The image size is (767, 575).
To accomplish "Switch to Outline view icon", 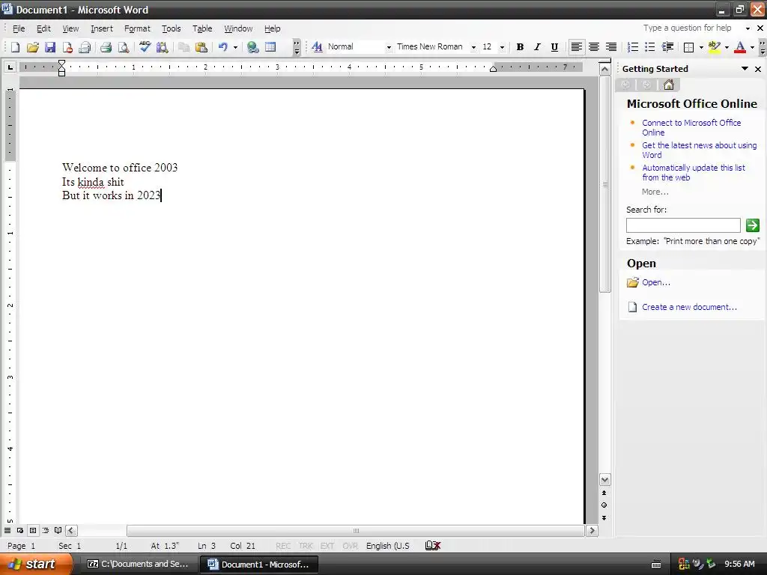I will (x=46, y=530).
